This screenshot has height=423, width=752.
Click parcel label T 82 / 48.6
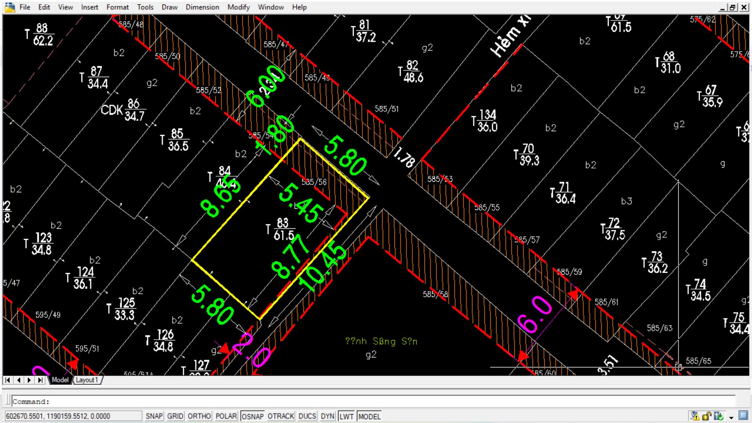[411, 71]
